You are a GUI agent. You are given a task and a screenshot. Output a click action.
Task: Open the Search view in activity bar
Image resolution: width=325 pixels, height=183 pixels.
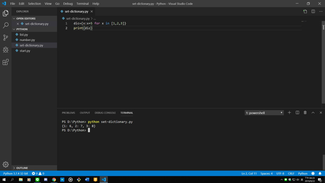(x=6, y=25)
